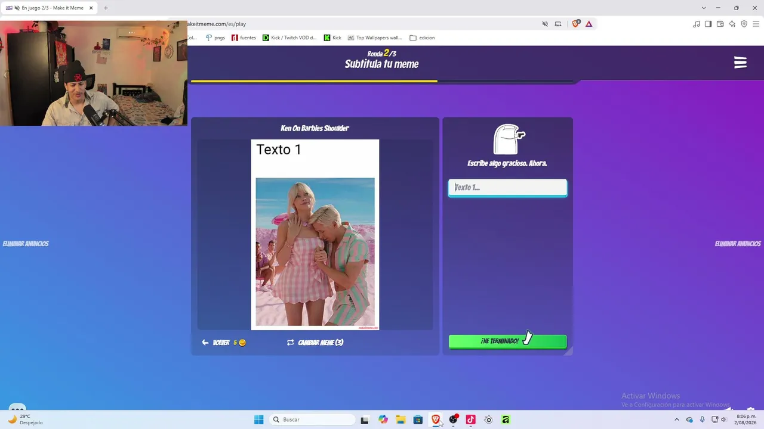Image resolution: width=764 pixels, height=429 pixels.
Task: Open the Windows Start menu
Action: [x=258, y=419]
